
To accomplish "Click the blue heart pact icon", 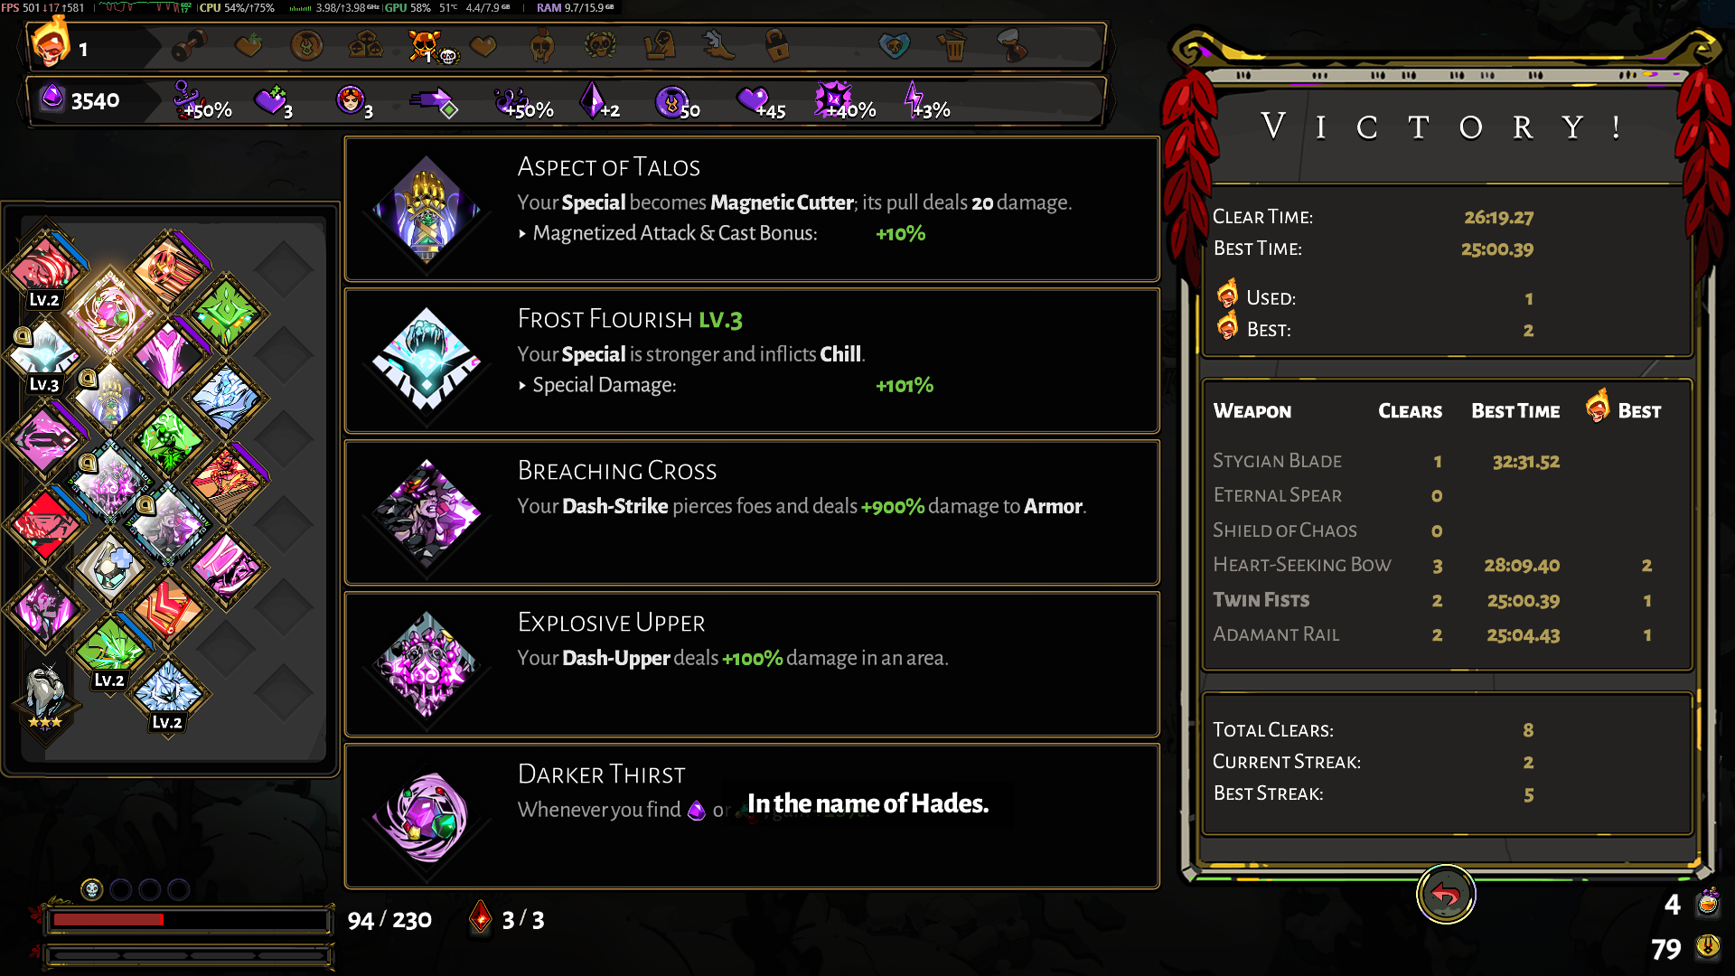I will click(x=894, y=44).
